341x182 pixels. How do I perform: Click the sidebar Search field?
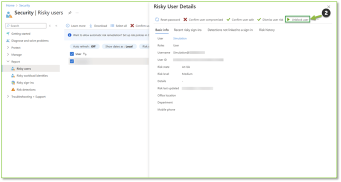[x=26, y=25]
